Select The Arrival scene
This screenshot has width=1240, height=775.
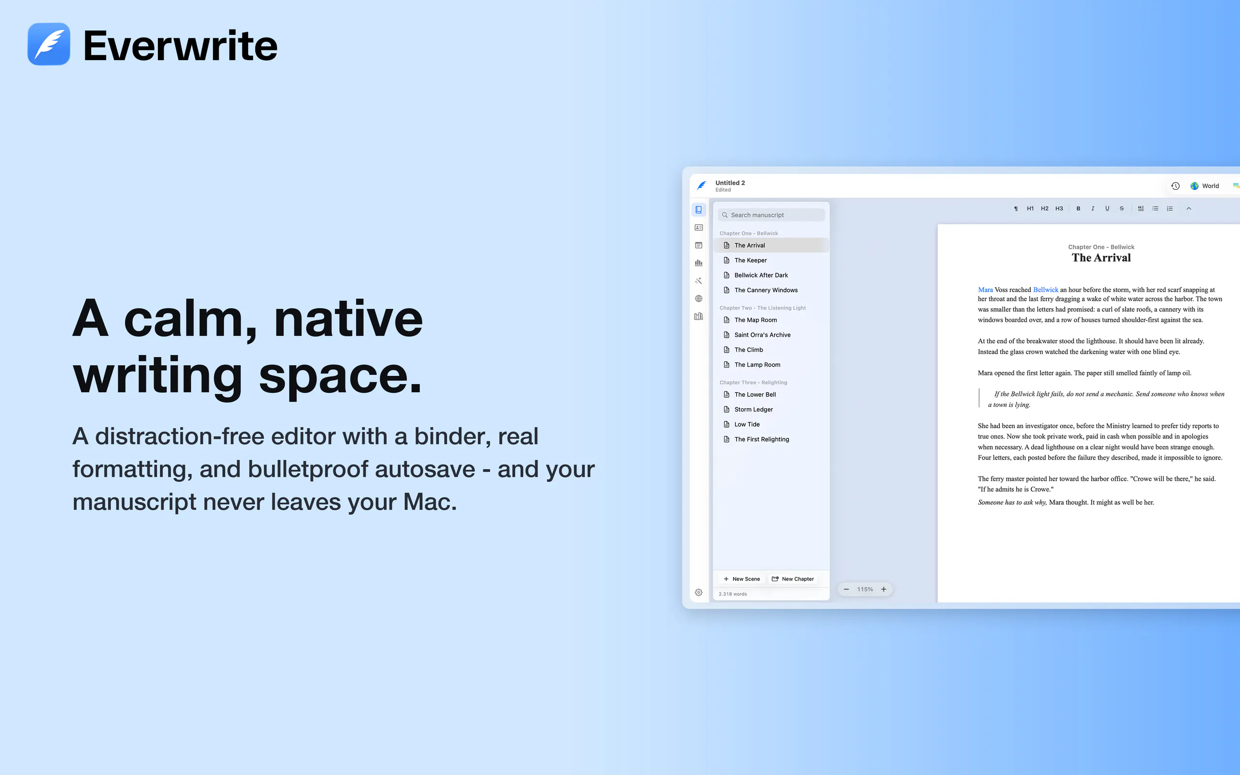tap(771, 246)
